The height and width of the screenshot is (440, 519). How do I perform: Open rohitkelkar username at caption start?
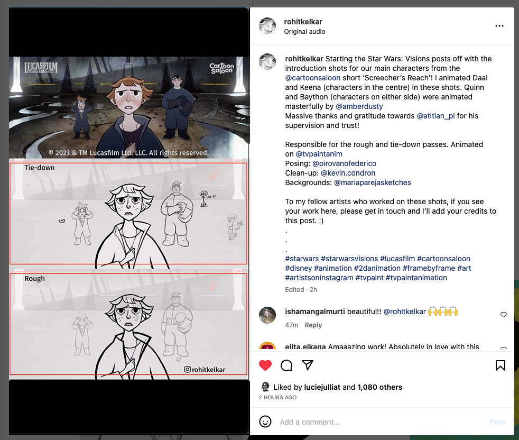(x=304, y=59)
